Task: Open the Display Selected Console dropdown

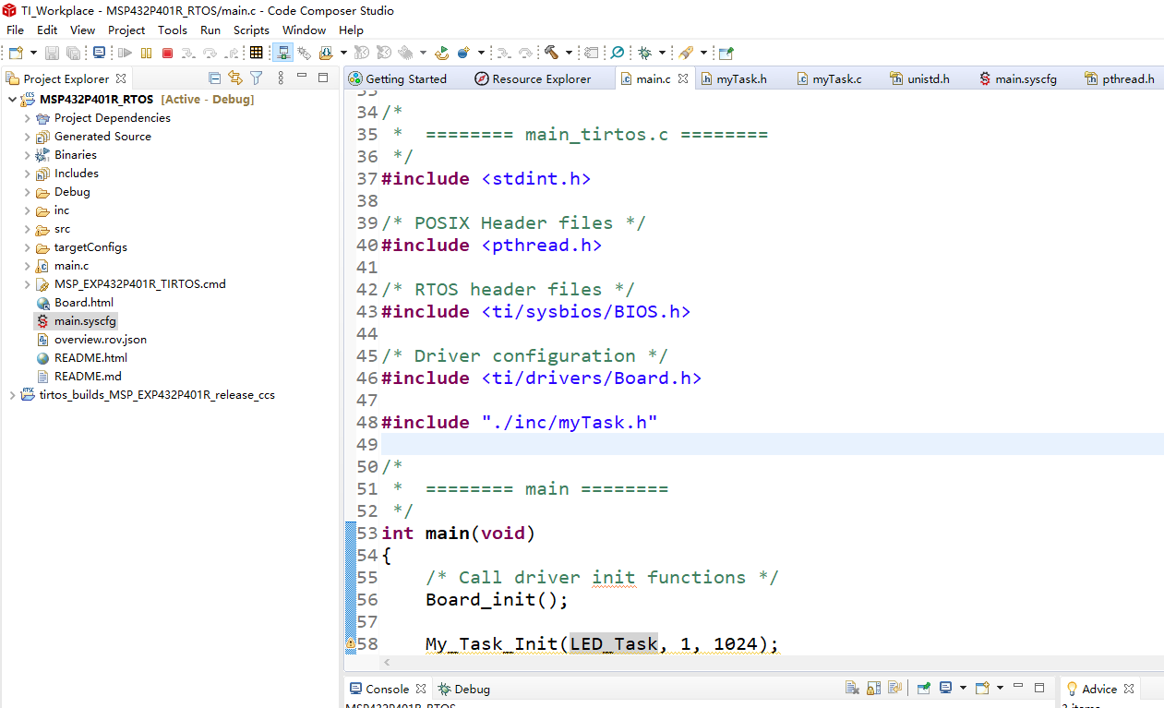Action: 963,688
